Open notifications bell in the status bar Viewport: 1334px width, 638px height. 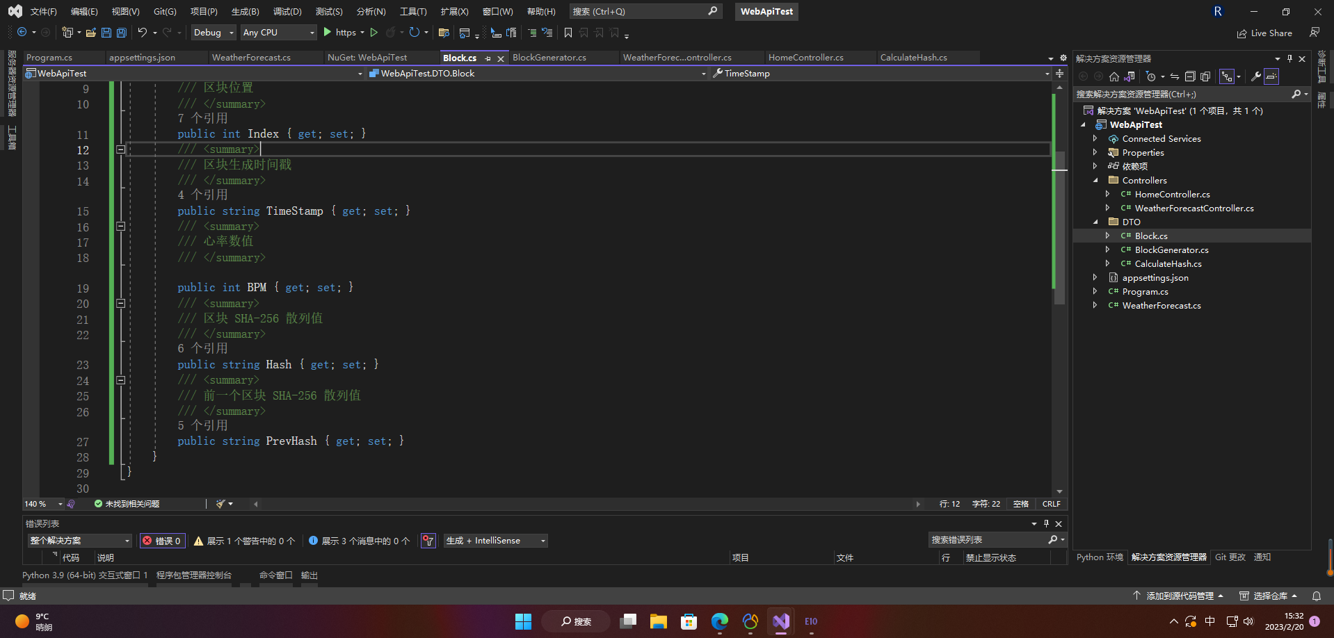pos(1317,596)
